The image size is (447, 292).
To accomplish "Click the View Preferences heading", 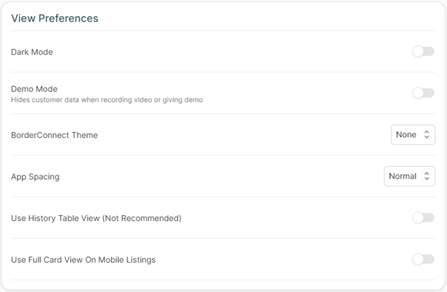I will [x=54, y=18].
